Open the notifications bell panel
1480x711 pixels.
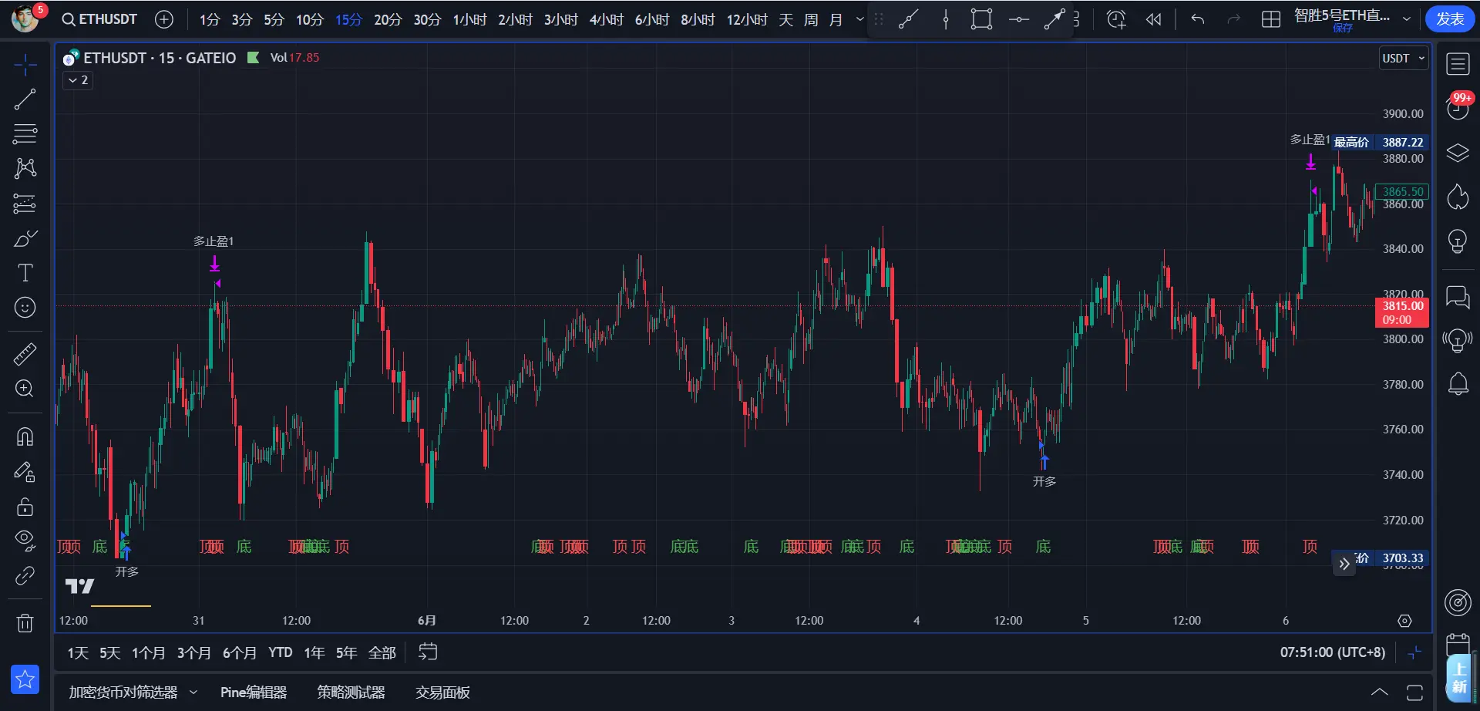coord(1458,383)
